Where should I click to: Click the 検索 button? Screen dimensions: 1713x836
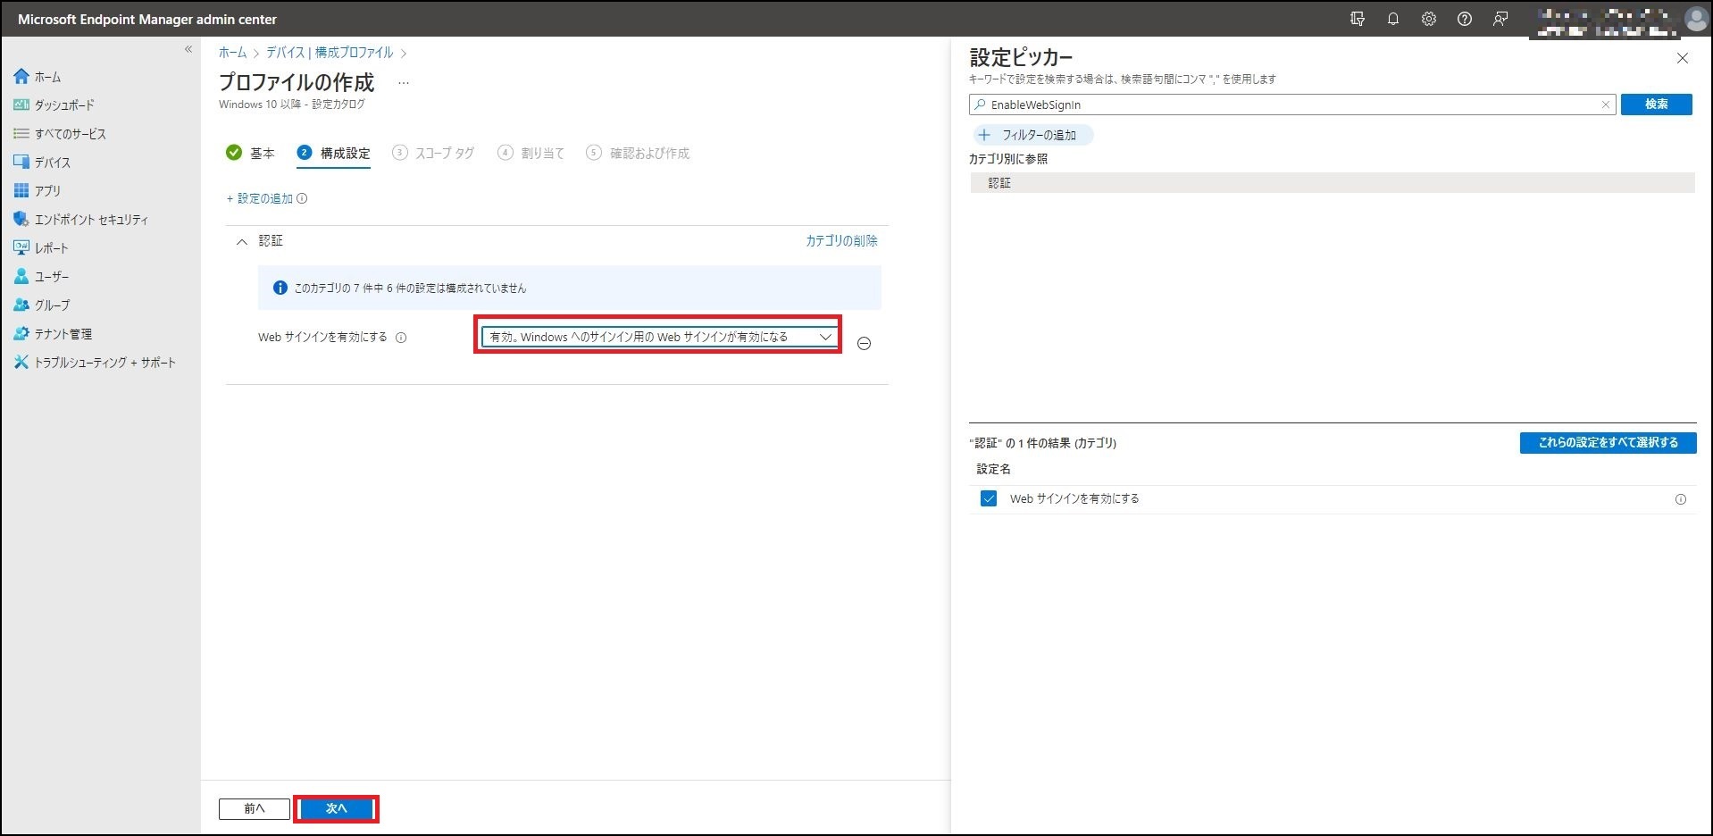1657,104
